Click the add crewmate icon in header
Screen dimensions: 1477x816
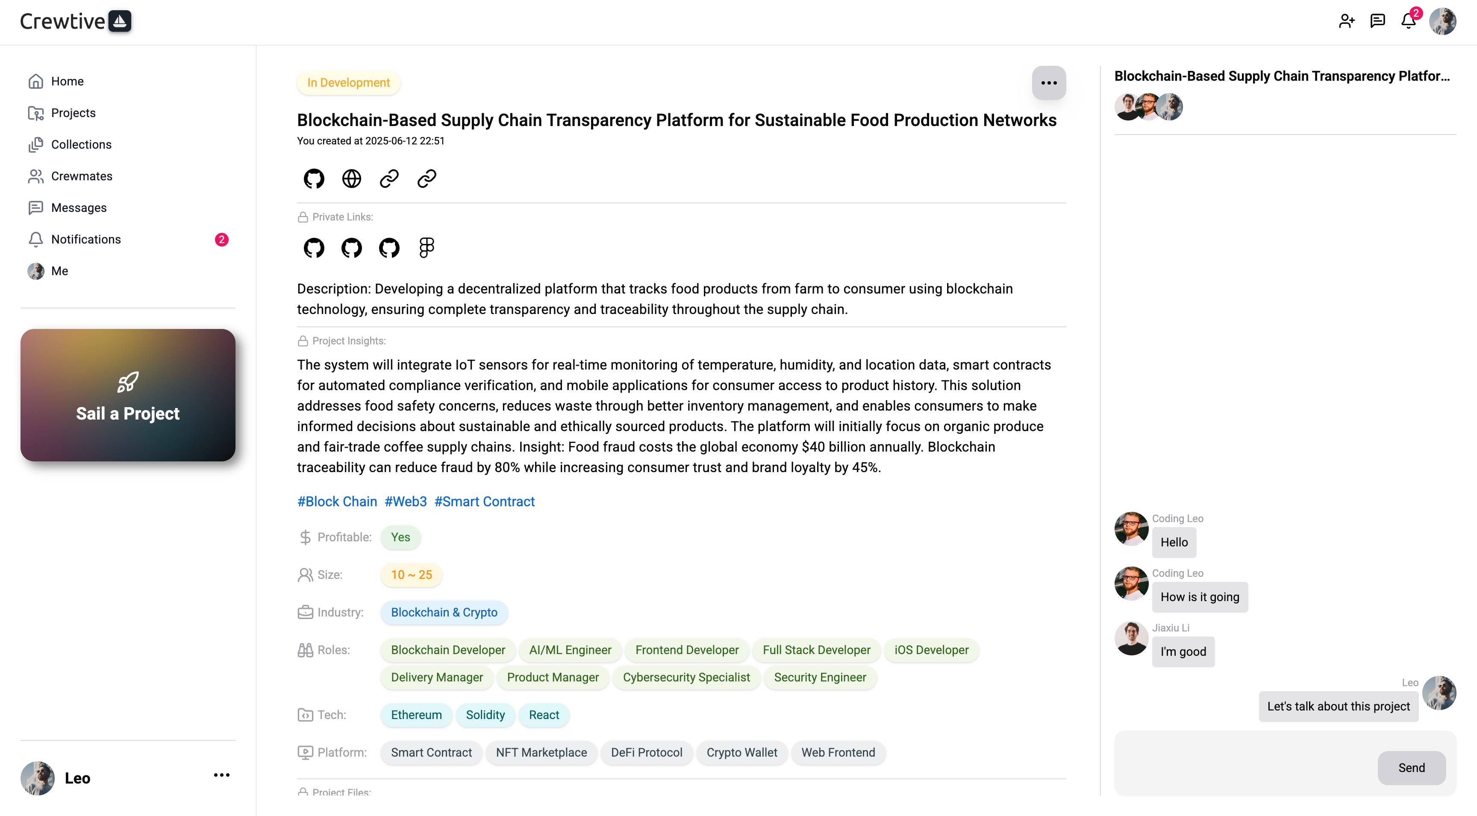click(1346, 21)
